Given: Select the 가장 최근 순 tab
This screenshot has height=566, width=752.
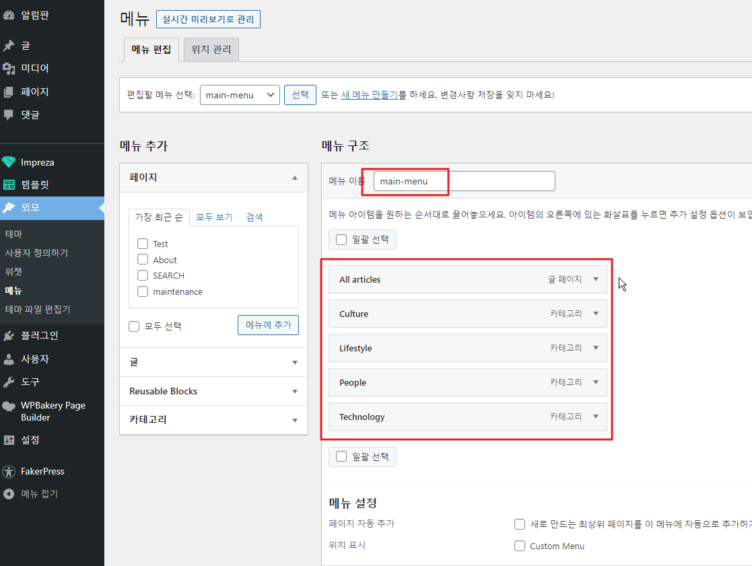Looking at the screenshot, I should point(159,217).
